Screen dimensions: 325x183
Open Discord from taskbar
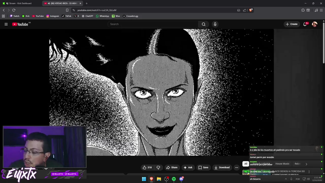(x=181, y=179)
